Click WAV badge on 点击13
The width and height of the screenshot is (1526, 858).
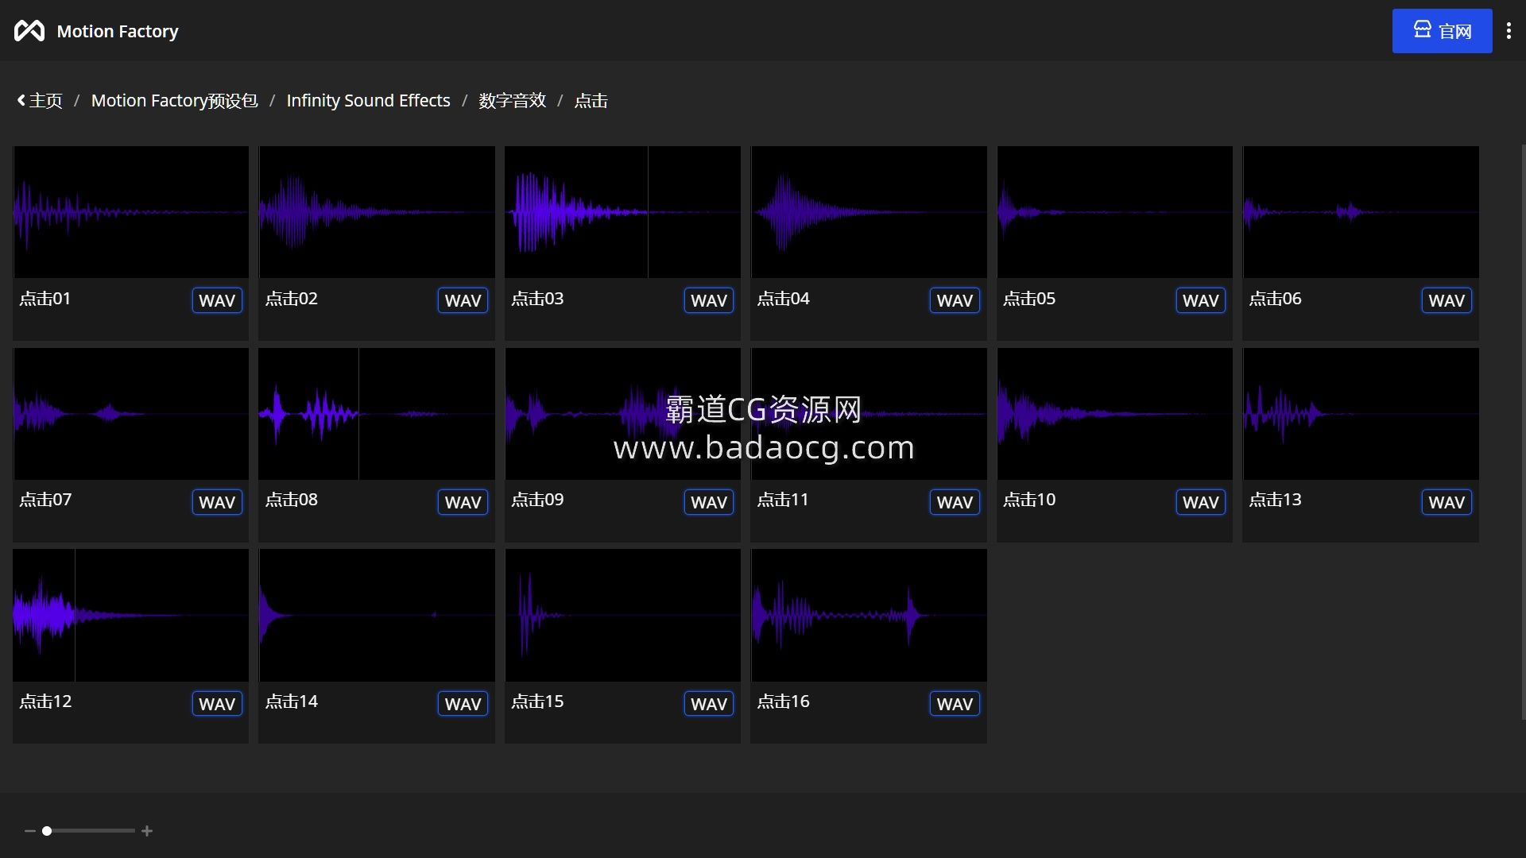1447,502
